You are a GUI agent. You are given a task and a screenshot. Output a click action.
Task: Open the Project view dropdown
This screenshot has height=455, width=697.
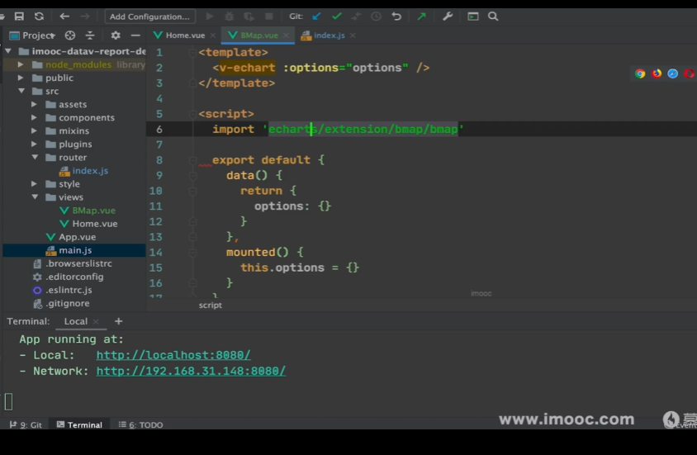32,36
